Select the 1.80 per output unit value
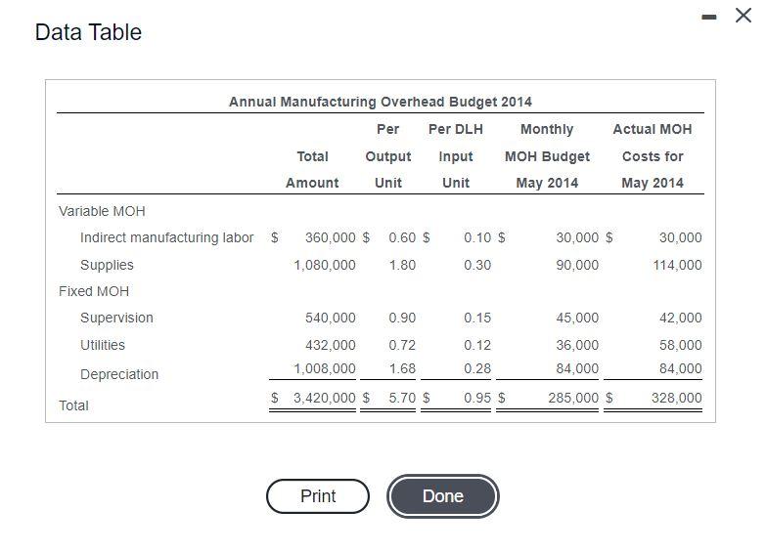This screenshot has width=766, height=553. 402,265
